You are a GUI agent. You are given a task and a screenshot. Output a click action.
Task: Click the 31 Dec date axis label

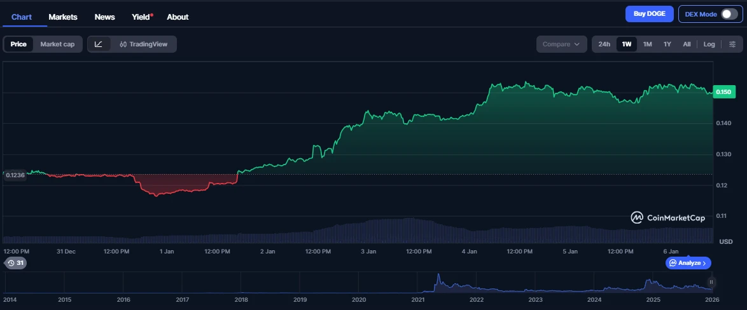coord(66,251)
